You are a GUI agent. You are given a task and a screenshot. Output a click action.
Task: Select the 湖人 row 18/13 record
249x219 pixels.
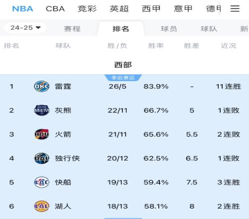[x=118, y=207]
